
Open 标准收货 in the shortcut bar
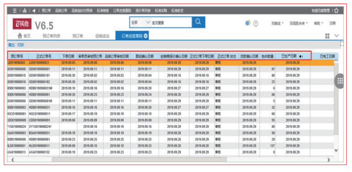pos(177,11)
